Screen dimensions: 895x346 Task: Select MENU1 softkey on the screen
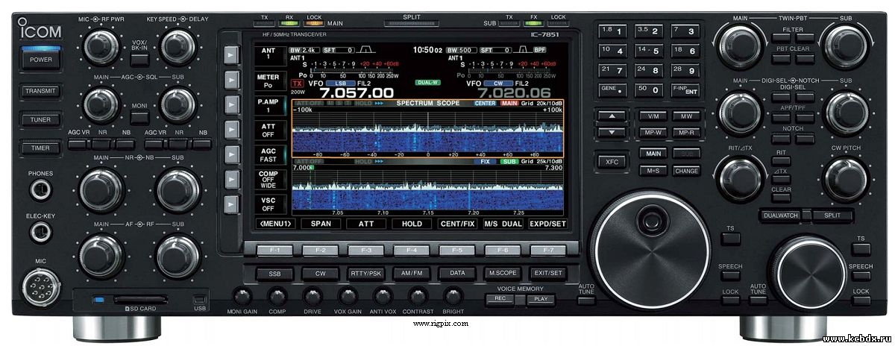pos(275,223)
